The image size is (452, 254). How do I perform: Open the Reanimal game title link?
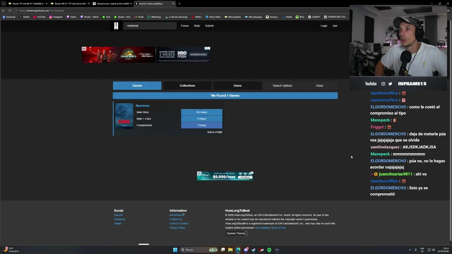click(142, 105)
